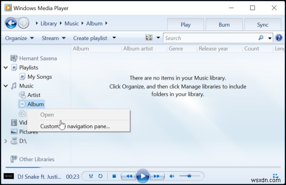Open Other Libraries
Screen dimensions: 286x185
(x=32, y=159)
